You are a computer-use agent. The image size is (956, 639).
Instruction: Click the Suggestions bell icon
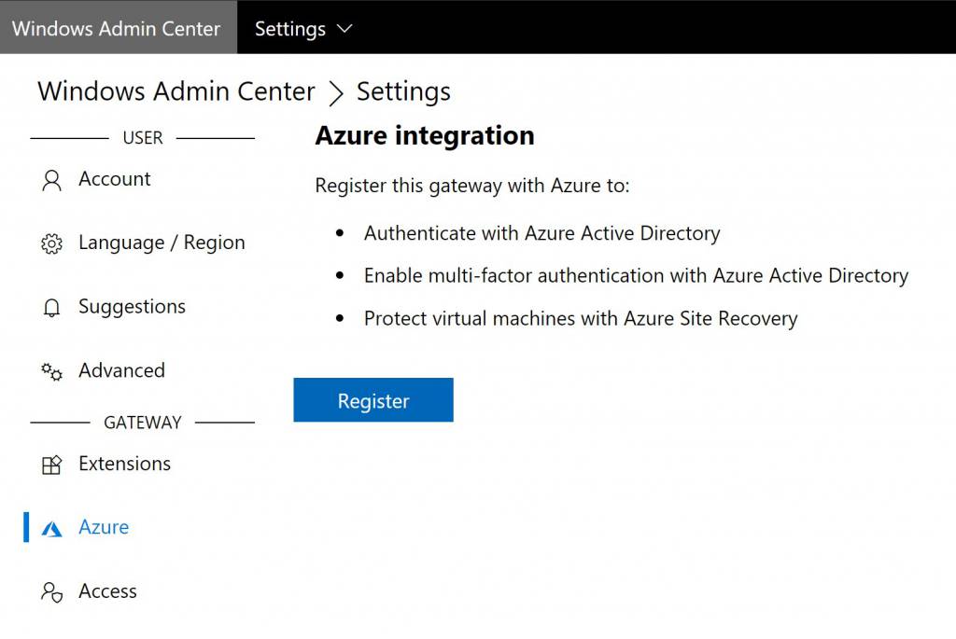click(52, 308)
